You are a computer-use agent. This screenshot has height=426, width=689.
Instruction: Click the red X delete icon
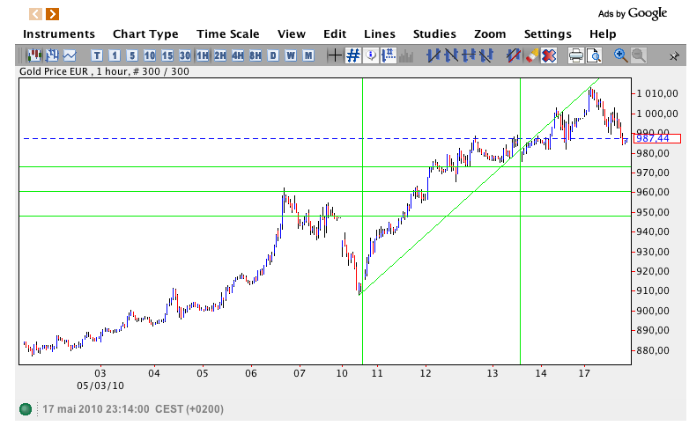[x=549, y=55]
